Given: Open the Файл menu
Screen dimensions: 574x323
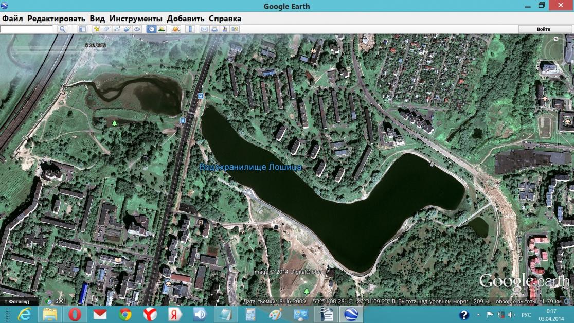Looking at the screenshot, I should pyautogui.click(x=12, y=19).
